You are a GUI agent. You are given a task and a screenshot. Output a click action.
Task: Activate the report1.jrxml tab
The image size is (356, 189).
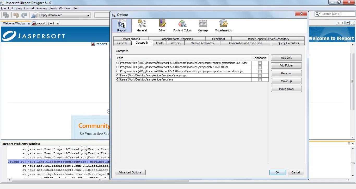coord(46,23)
